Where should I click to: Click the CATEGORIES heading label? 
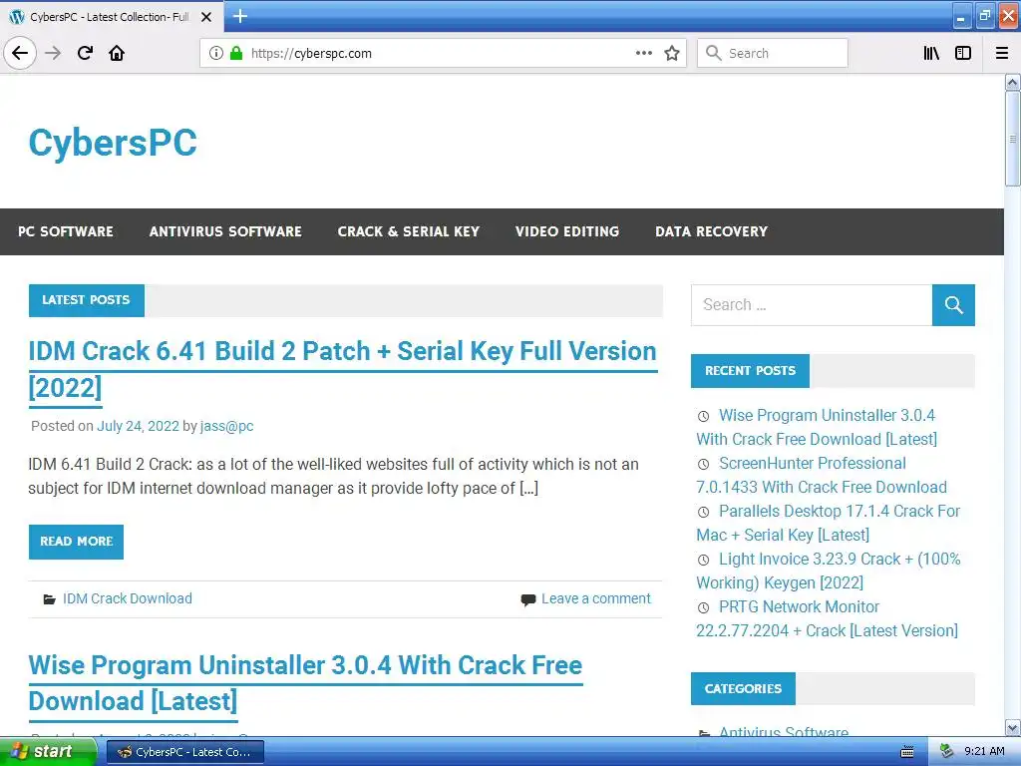point(743,688)
